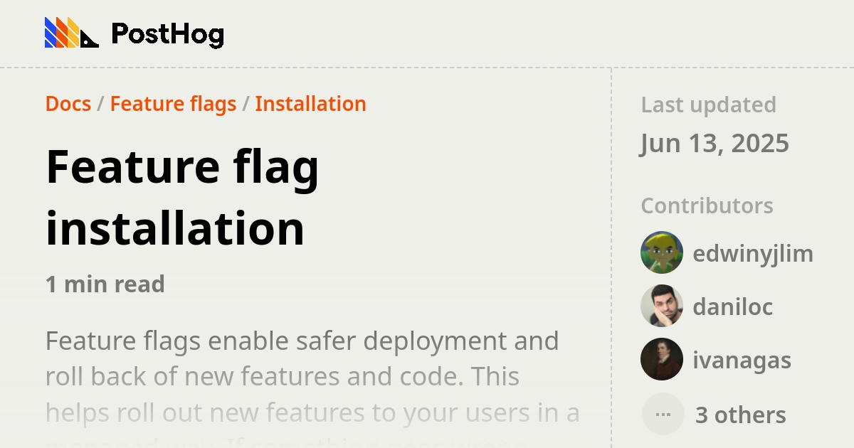Select edwinyjlim's contributor avatar
The height and width of the screenshot is (448, 854).
click(x=662, y=253)
